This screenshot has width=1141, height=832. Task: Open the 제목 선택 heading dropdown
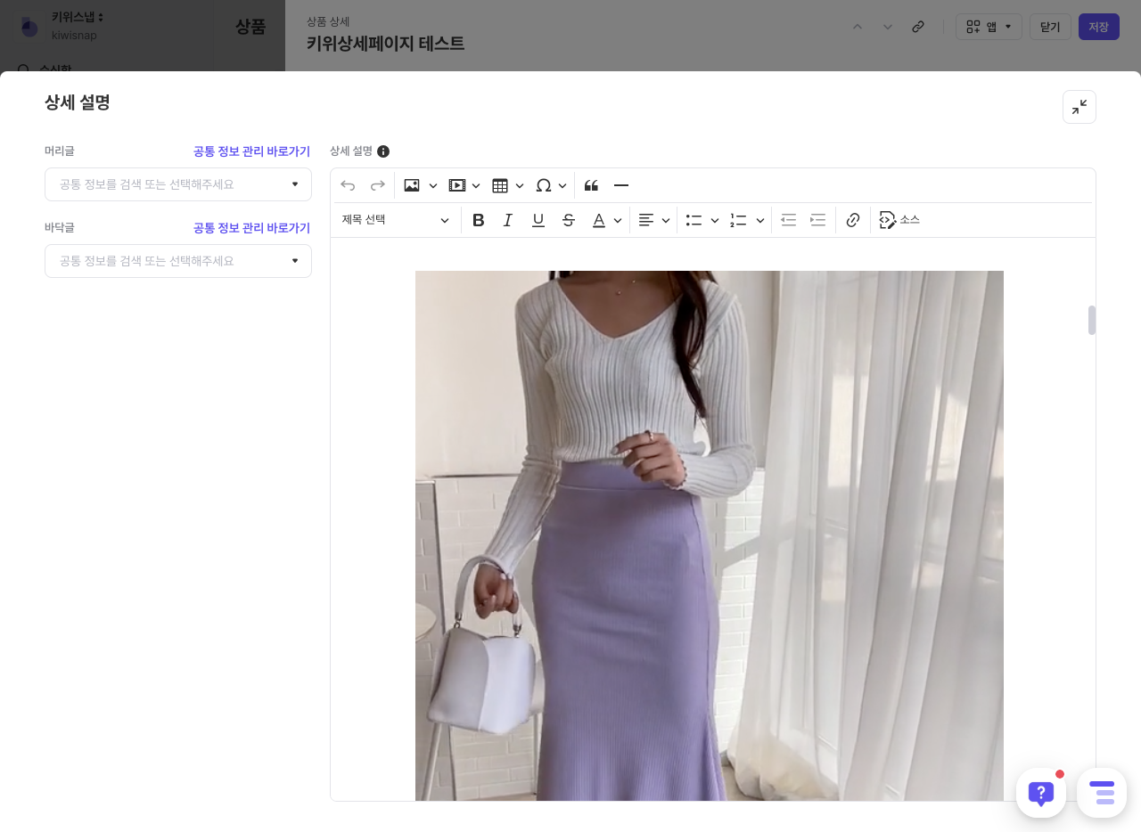click(x=396, y=220)
